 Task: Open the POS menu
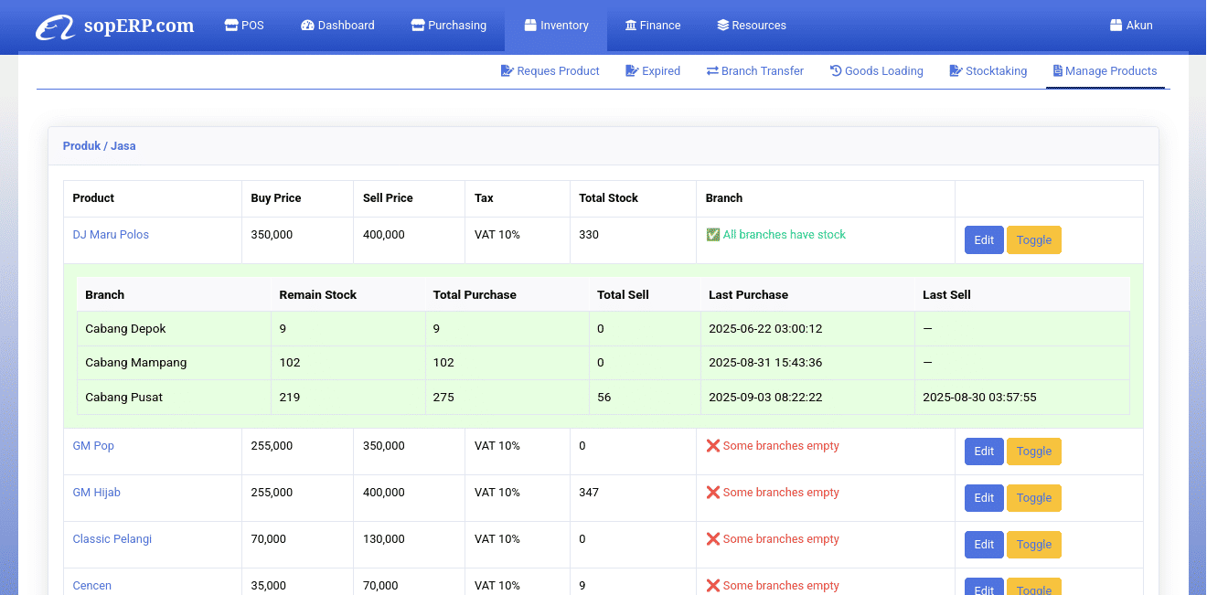click(x=244, y=26)
